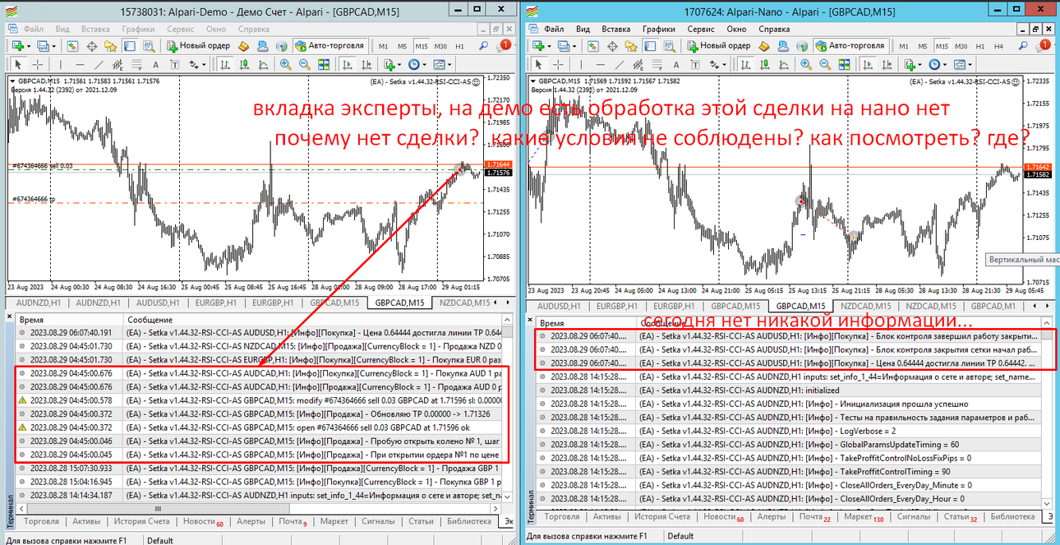Open Navigator panel in Alpari-Demo window
Viewport: 1060px width, 545px height.
click(x=109, y=45)
